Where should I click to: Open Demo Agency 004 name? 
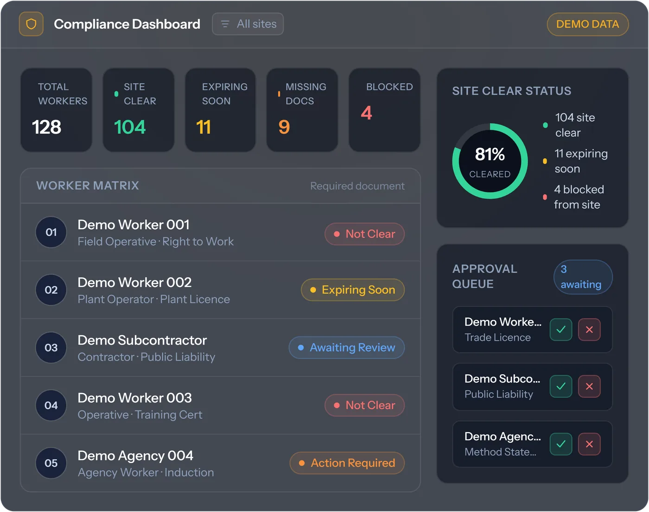(x=135, y=455)
